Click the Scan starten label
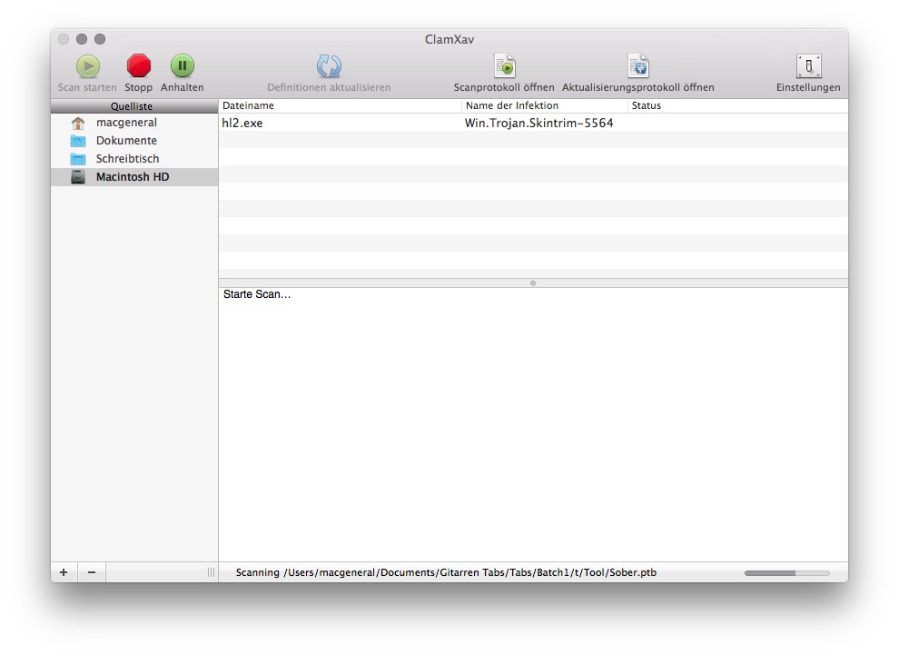The image size is (899, 655). [x=87, y=88]
